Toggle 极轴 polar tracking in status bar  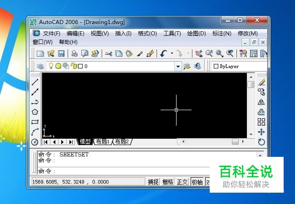tap(197, 182)
